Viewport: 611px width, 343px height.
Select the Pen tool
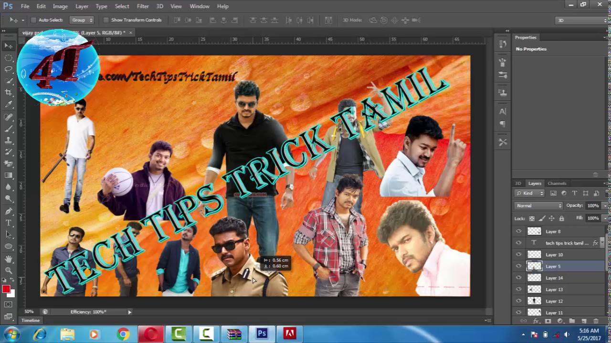pos(9,211)
